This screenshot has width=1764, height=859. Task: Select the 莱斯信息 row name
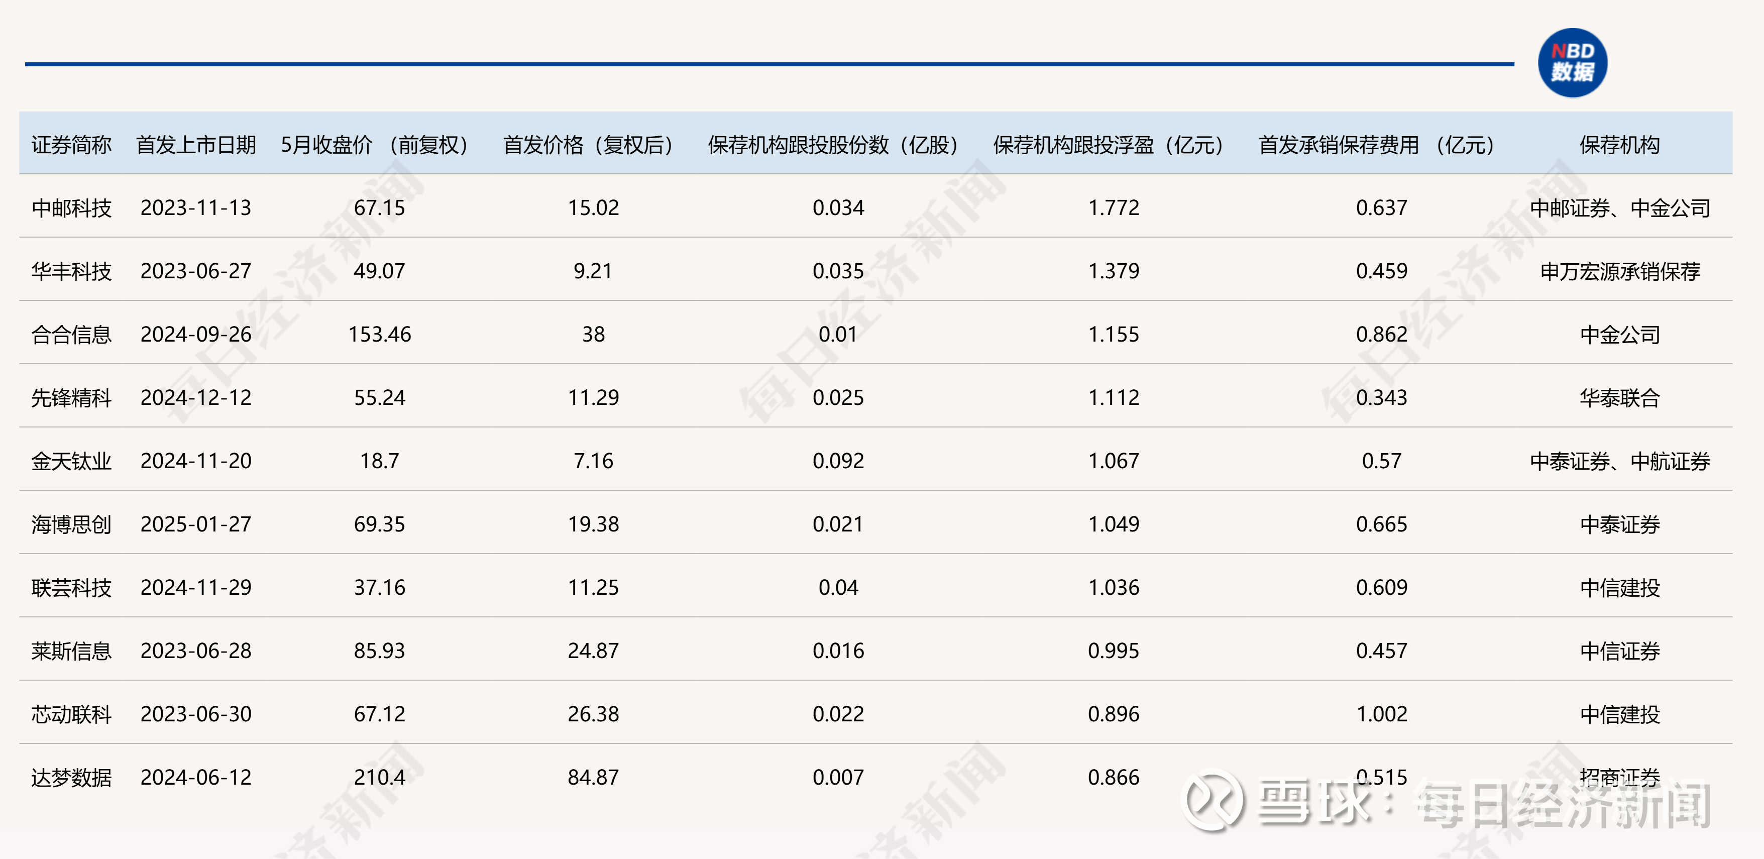pos(71,651)
